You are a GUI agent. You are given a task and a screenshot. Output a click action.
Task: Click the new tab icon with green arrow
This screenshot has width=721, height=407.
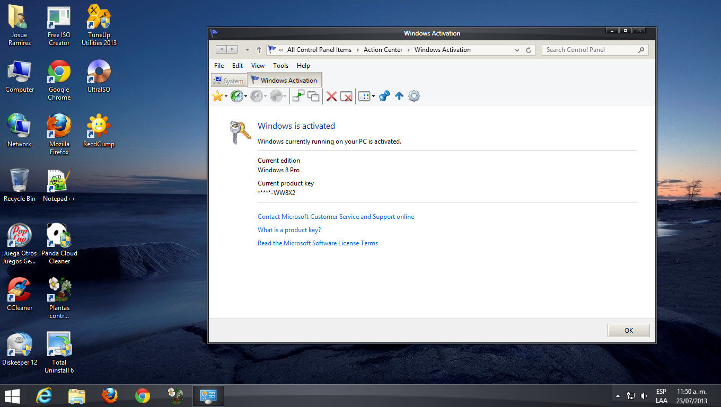pos(298,96)
